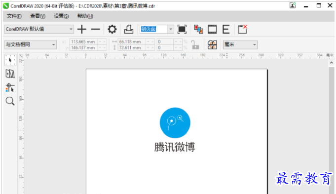Enable color separations icon

point(198,29)
